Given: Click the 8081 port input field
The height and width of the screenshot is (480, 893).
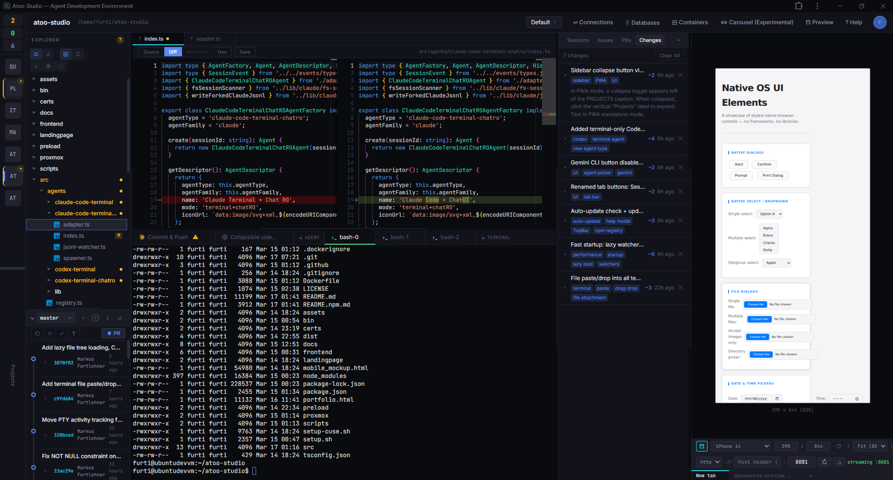Looking at the screenshot, I should coord(801,462).
